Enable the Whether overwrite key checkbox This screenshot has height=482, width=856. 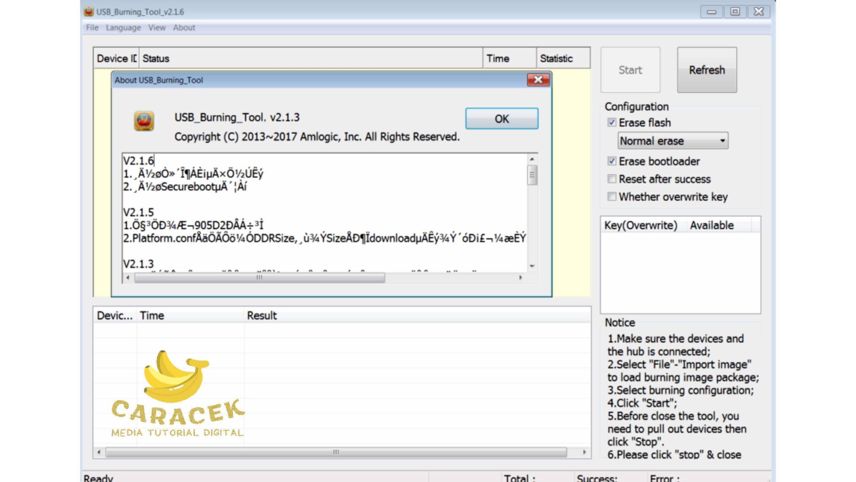coord(612,196)
